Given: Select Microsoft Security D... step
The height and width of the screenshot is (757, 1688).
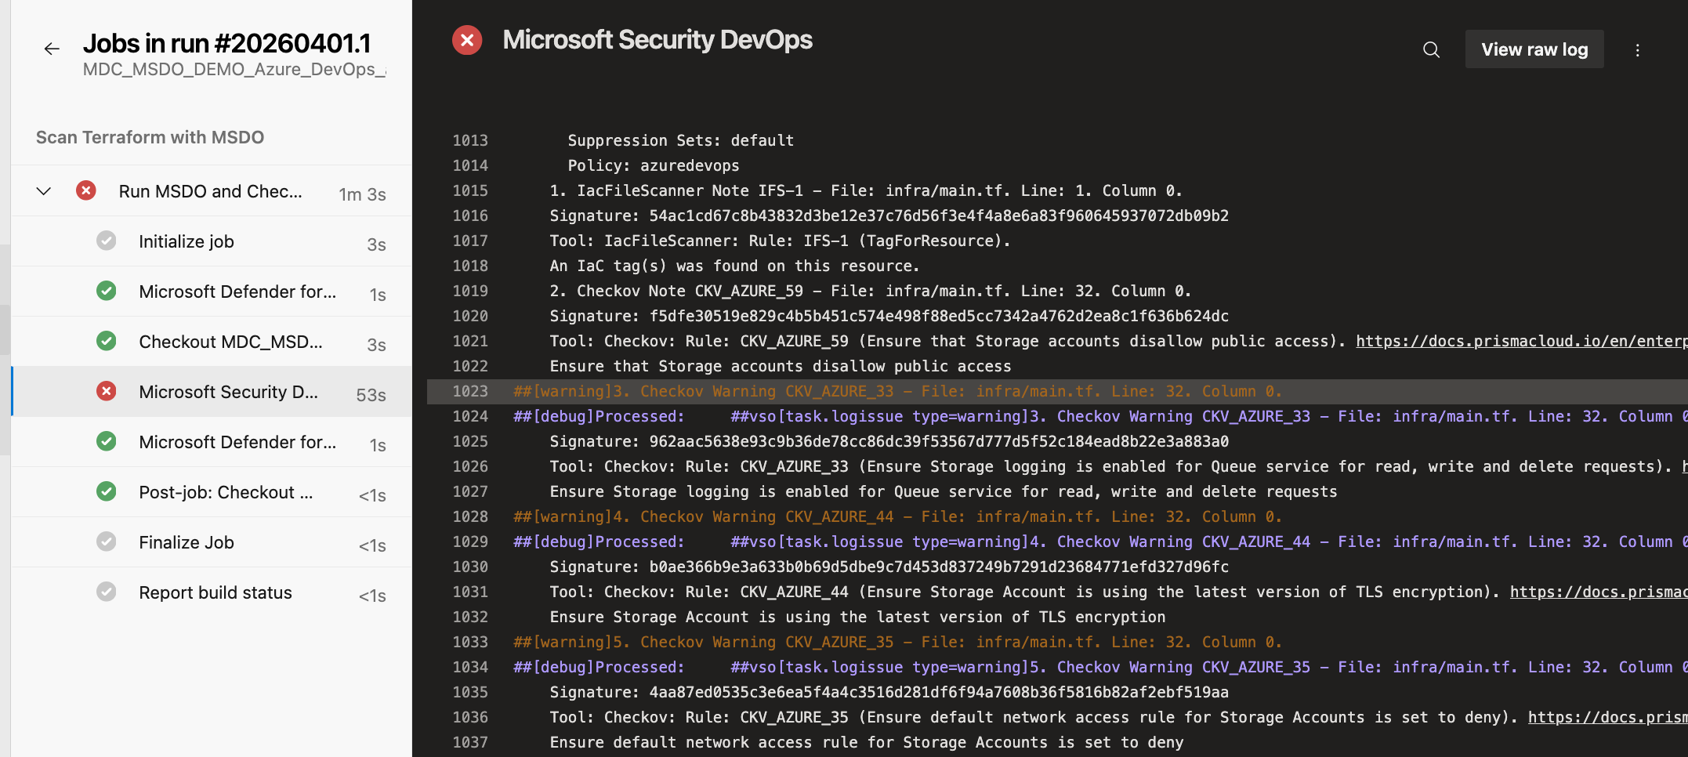Looking at the screenshot, I should [212, 392].
